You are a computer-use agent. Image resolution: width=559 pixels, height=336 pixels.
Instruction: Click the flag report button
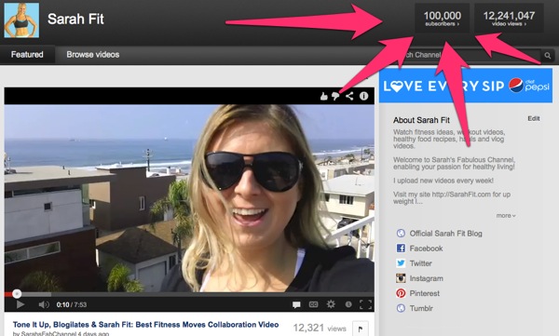click(x=360, y=329)
